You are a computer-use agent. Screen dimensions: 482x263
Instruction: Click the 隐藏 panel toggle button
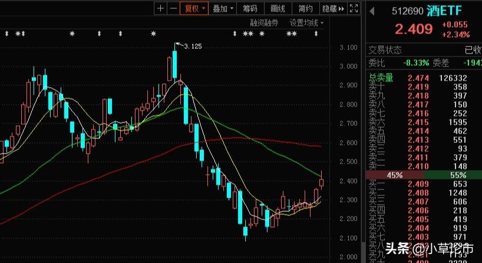coord(334,9)
